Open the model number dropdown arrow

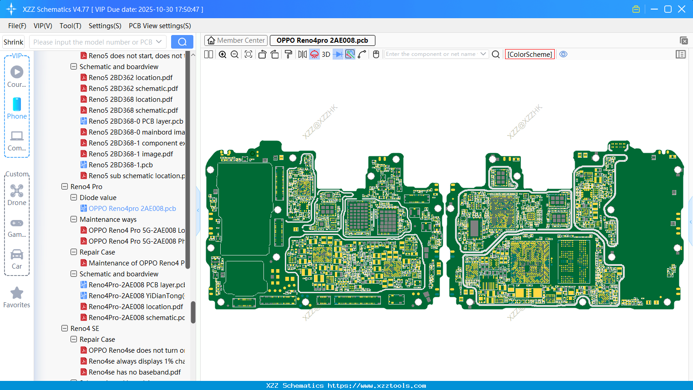tap(159, 42)
